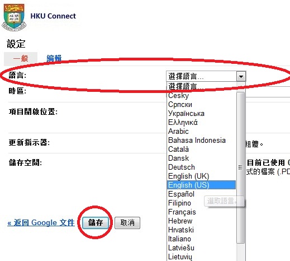Select Arabic in the language list
This screenshot has height=261, width=290.
pos(201,131)
